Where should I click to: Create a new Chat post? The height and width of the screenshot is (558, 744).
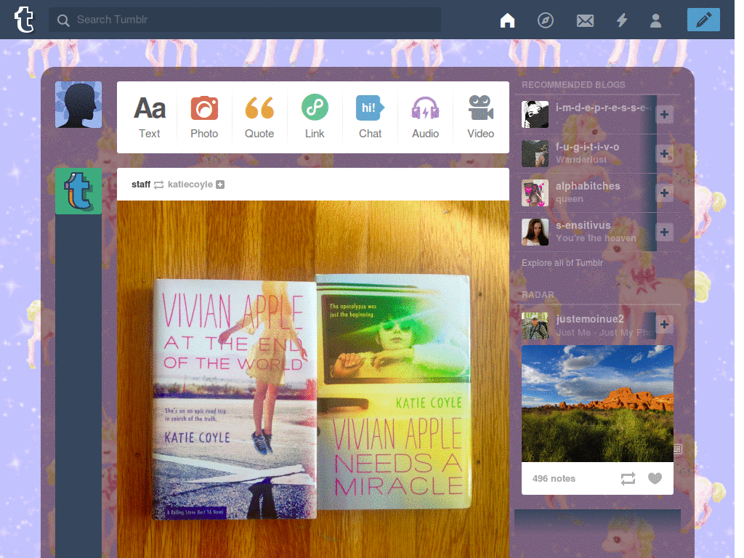370,117
